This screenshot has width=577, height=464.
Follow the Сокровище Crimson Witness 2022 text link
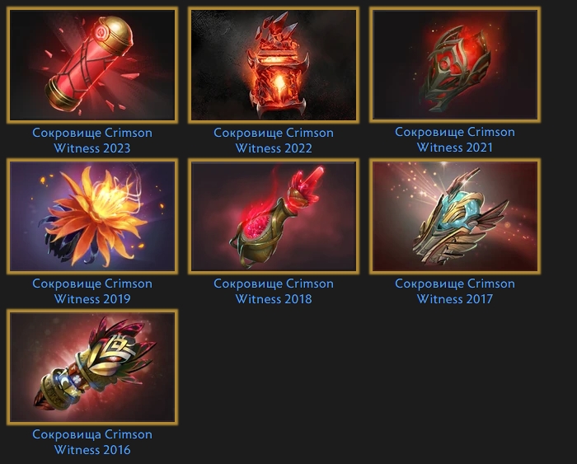(x=274, y=140)
